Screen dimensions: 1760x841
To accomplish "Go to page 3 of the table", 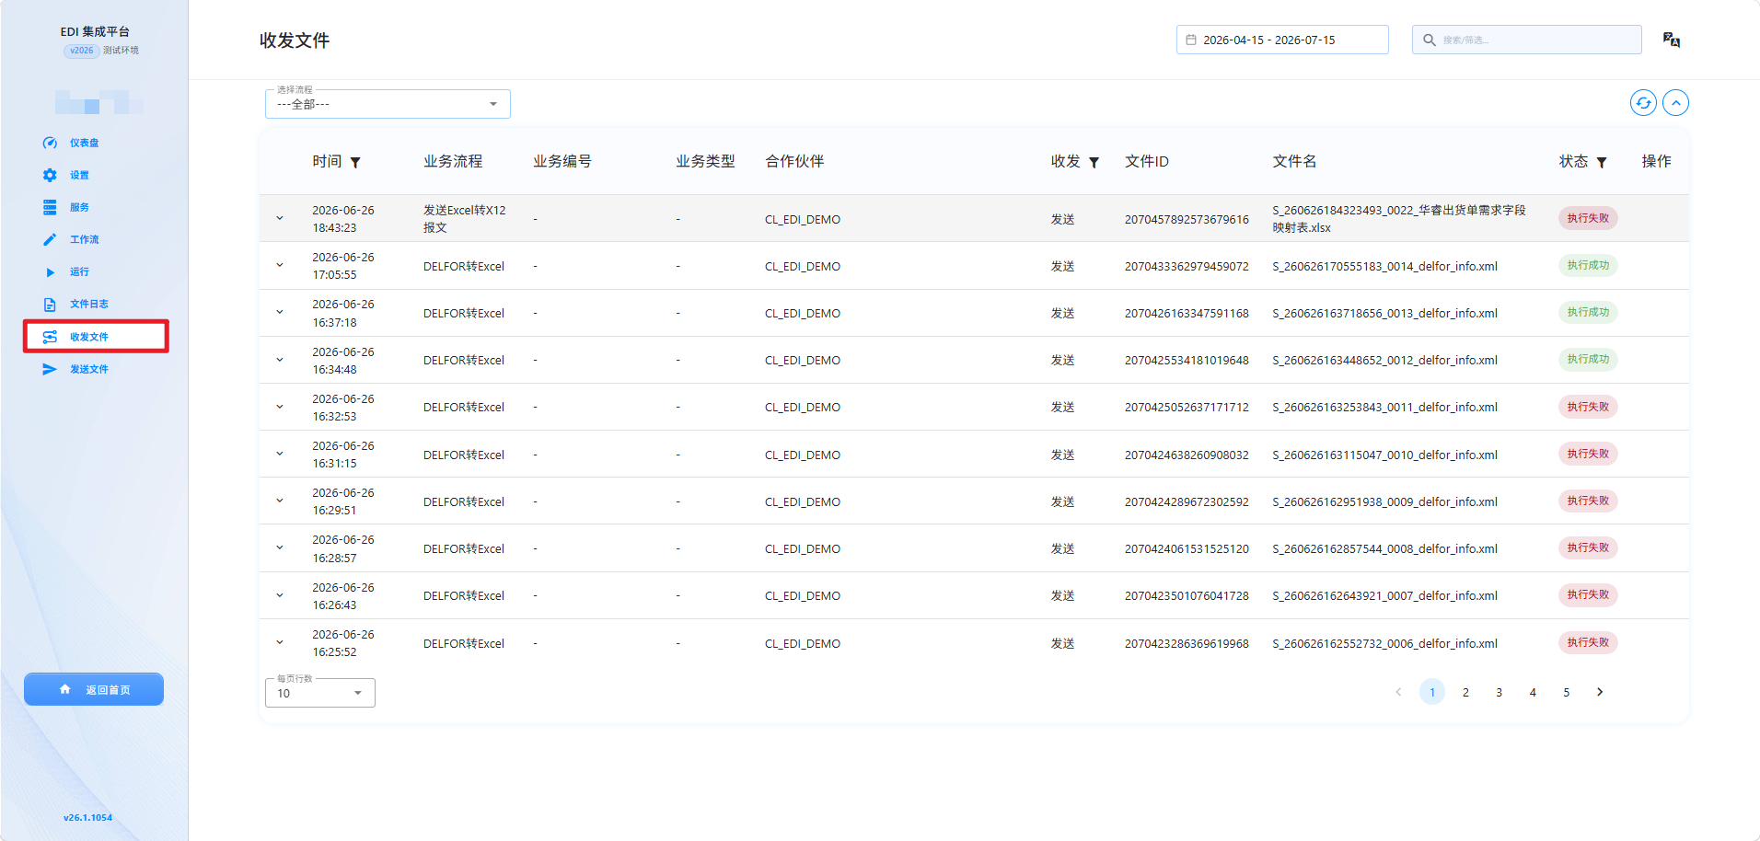I will pos(1499,692).
